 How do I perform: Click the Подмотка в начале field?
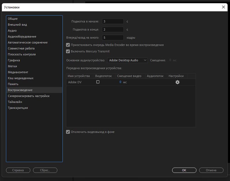(x=113, y=21)
